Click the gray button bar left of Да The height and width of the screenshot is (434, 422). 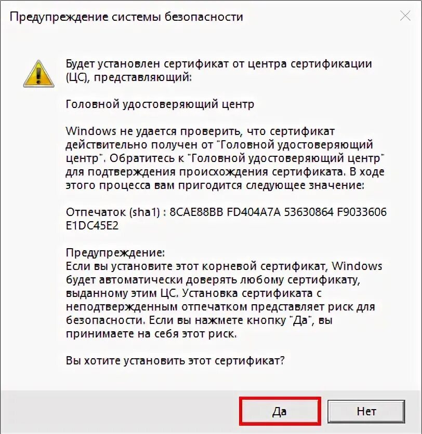119,411
